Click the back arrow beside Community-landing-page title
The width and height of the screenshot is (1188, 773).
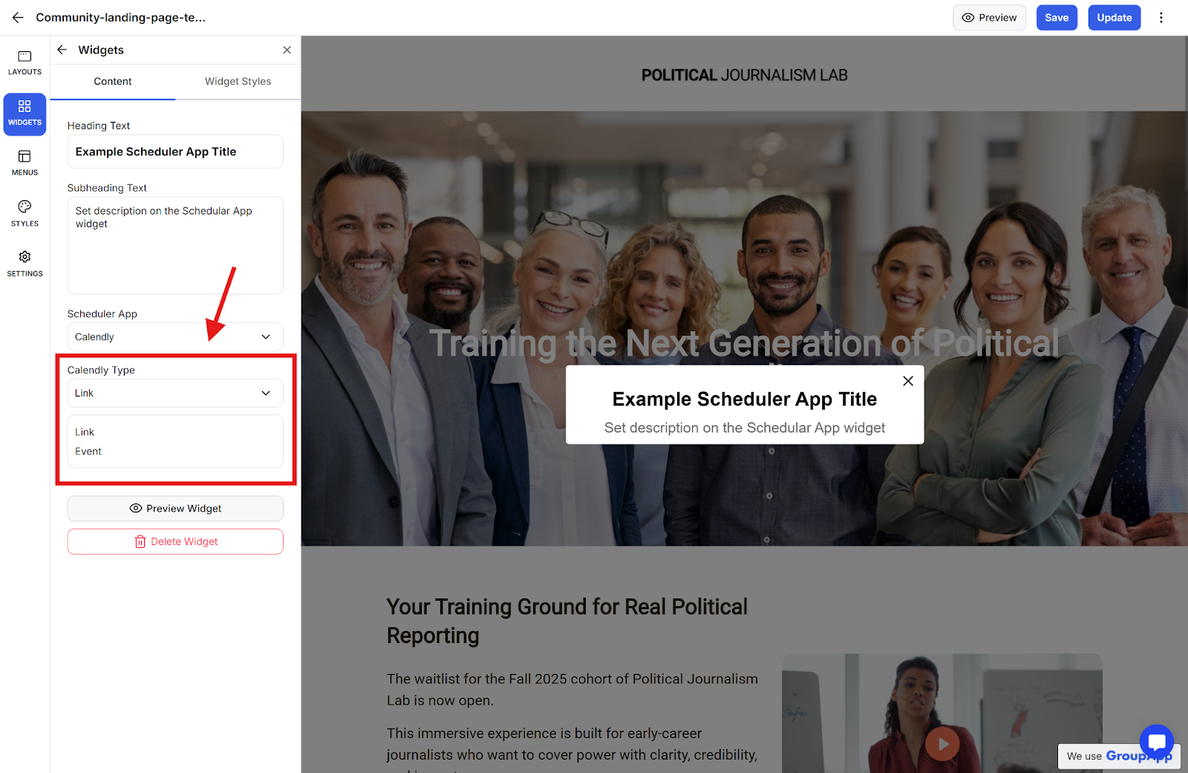pos(18,17)
